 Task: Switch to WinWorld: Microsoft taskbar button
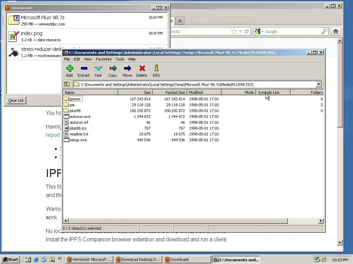click(89, 260)
